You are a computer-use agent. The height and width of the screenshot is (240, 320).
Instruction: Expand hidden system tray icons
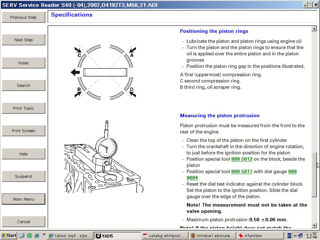click(x=295, y=236)
